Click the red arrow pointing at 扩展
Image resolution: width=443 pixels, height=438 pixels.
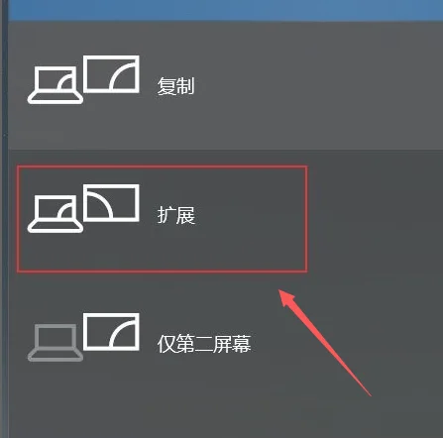(x=324, y=342)
